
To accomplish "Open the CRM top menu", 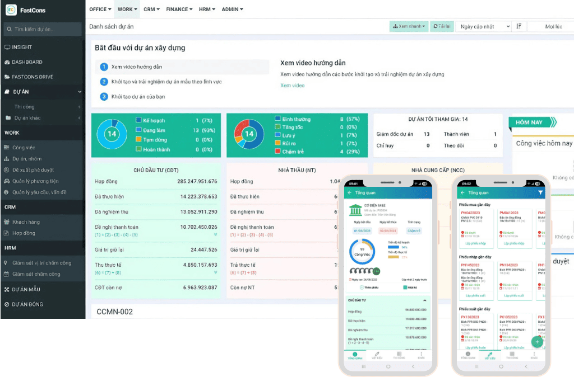I will point(151,9).
